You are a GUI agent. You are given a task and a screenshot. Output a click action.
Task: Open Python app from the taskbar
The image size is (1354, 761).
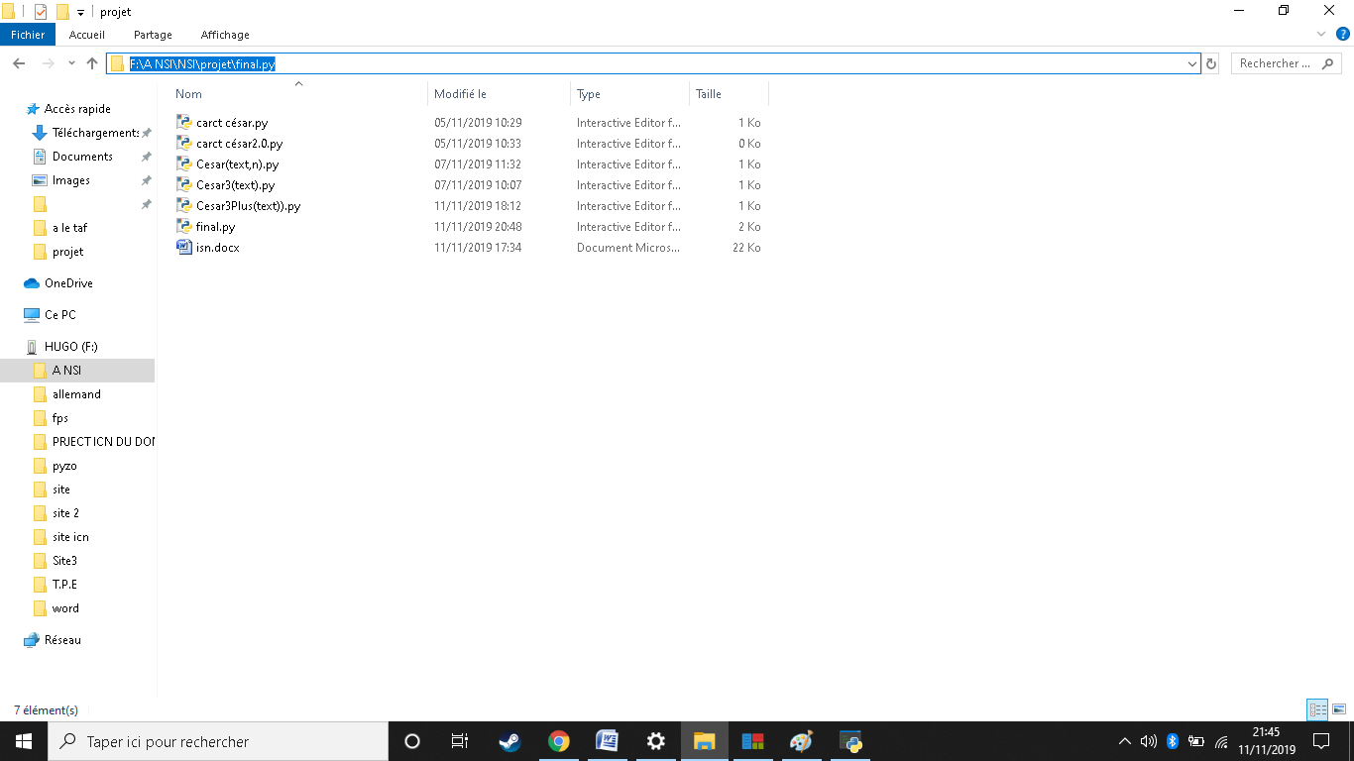(x=849, y=741)
